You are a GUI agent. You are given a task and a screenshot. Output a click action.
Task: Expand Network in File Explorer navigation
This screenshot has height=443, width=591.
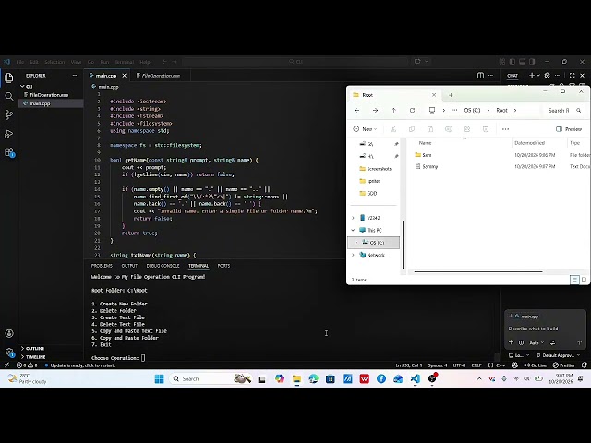tap(353, 255)
